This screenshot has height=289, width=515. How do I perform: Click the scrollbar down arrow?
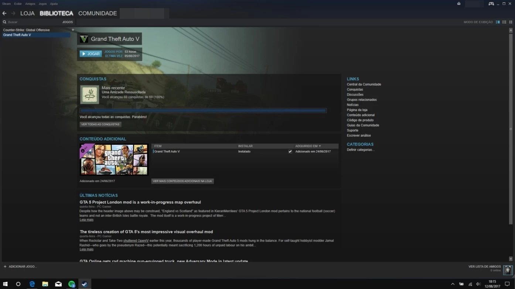coord(511,259)
